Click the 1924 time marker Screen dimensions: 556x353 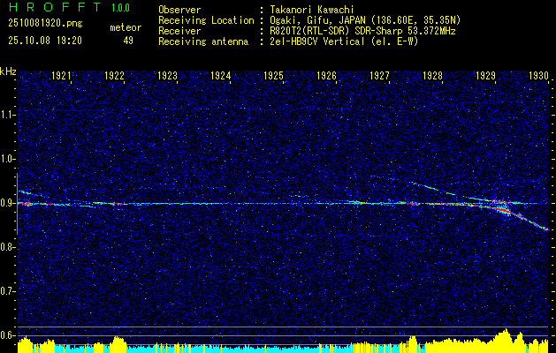click(221, 75)
